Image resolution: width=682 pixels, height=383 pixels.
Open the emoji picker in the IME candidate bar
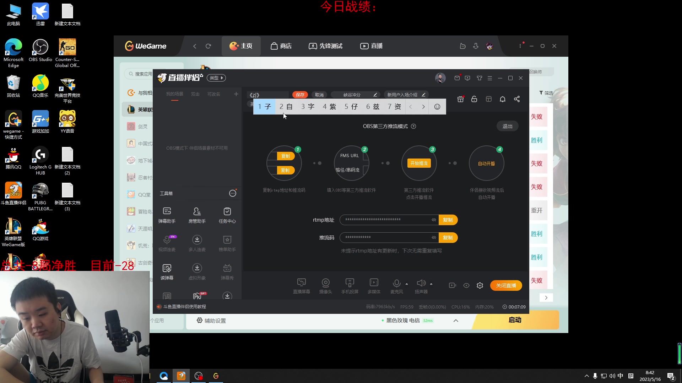click(437, 107)
